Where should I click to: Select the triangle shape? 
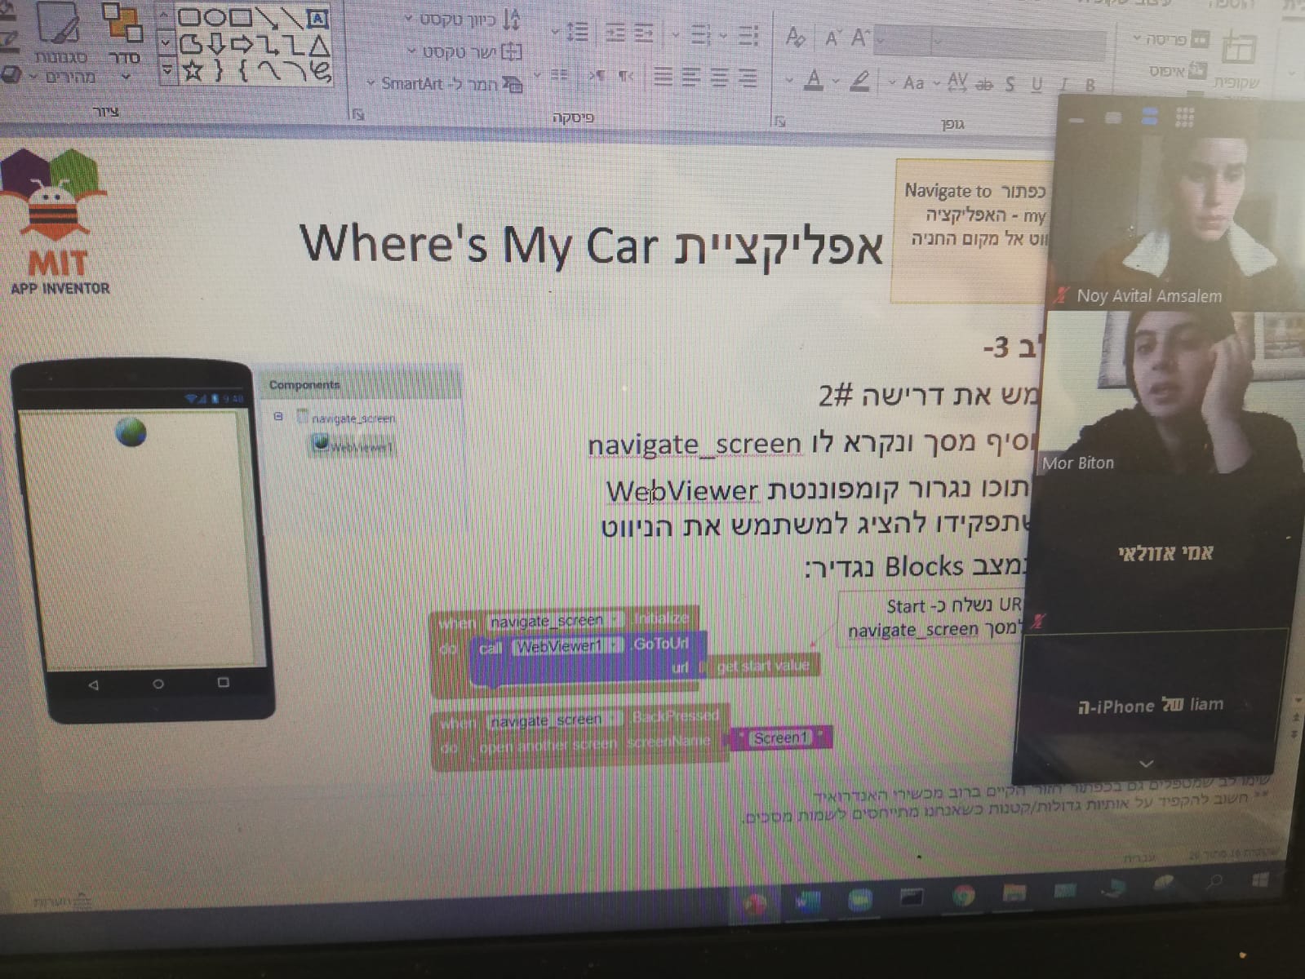[x=318, y=44]
